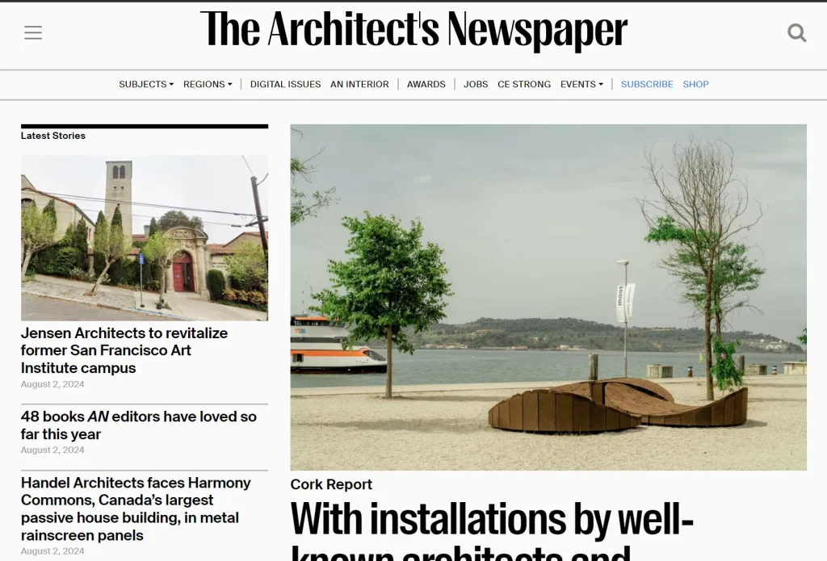The width and height of the screenshot is (827, 561).
Task: Visit the SHOP page
Action: click(x=695, y=84)
